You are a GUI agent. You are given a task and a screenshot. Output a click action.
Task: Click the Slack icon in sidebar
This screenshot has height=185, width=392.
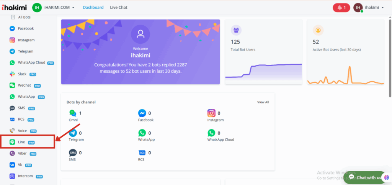pyautogui.click(x=13, y=74)
